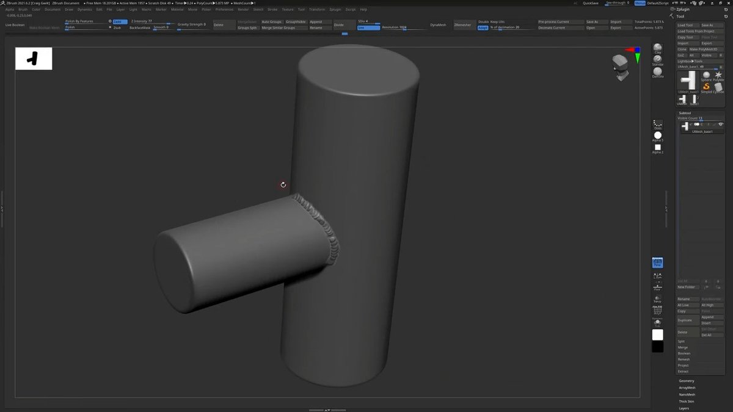This screenshot has height=412, width=733.
Task: Click the DynaMesh button
Action: point(438,25)
